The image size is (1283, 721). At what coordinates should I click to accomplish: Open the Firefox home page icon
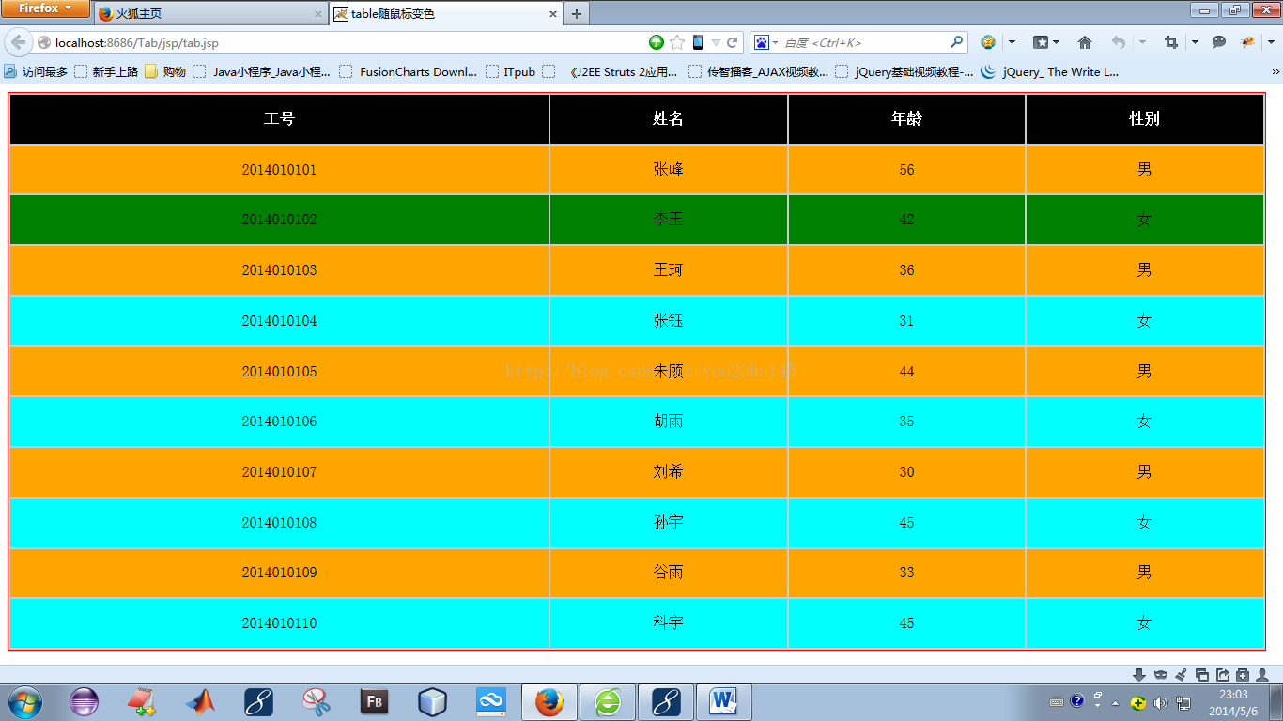pos(1085,42)
